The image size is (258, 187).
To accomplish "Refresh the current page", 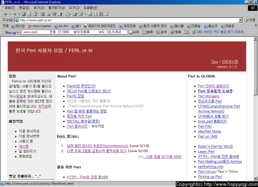I will click(x=29, y=14).
